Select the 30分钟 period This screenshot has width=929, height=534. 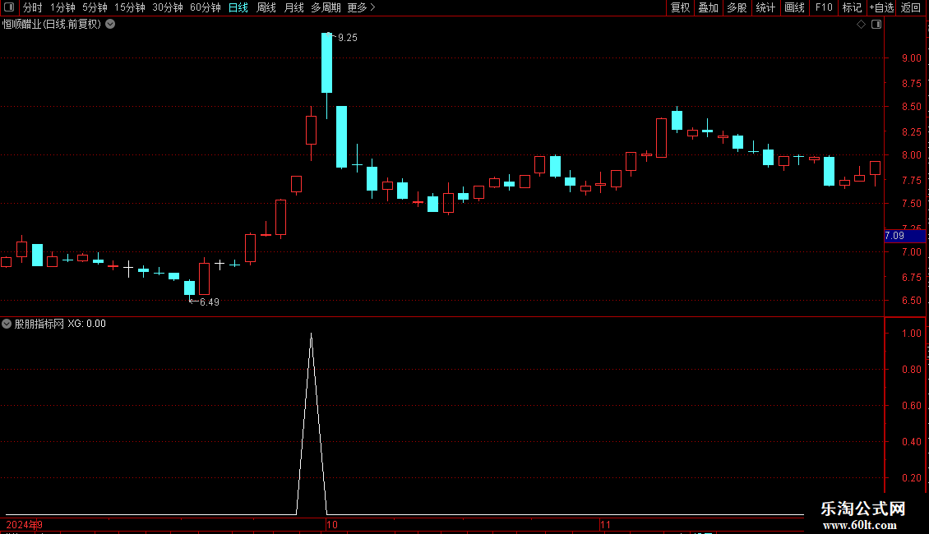[x=168, y=7]
